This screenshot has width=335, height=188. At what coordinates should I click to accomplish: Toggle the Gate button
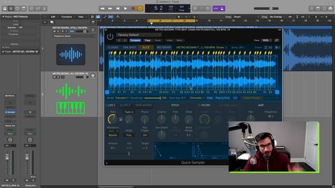click(210, 98)
